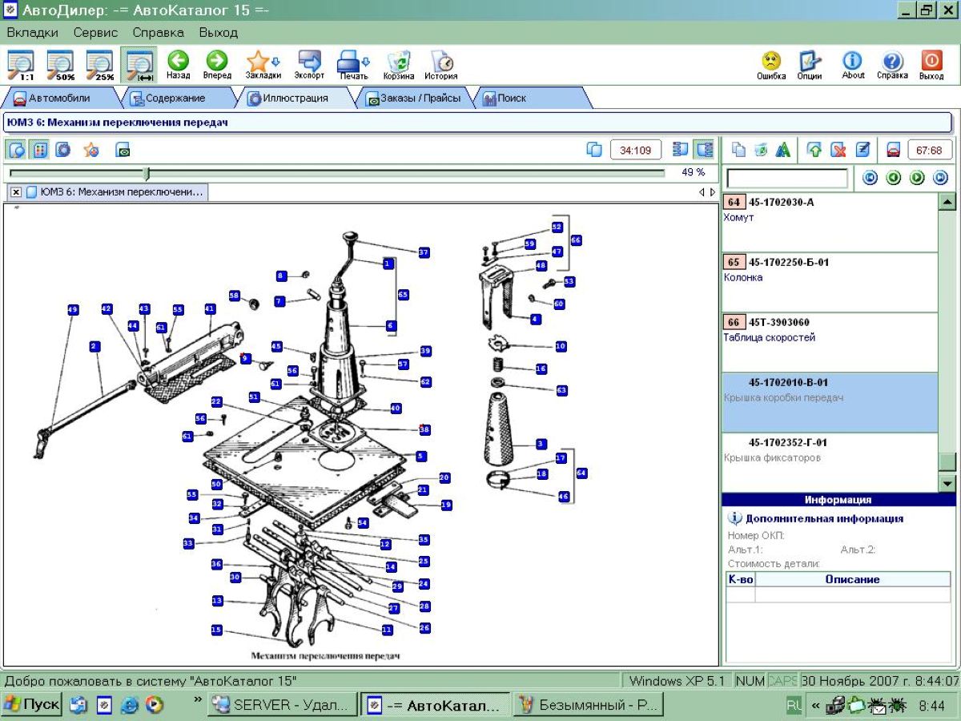Set zoom to 50% with the toolbar icon
Viewport: 961px width, 721px height.
click(60, 64)
